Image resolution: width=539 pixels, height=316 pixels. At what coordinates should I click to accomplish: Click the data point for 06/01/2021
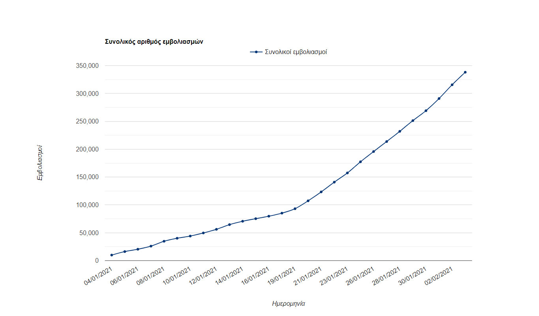point(138,249)
